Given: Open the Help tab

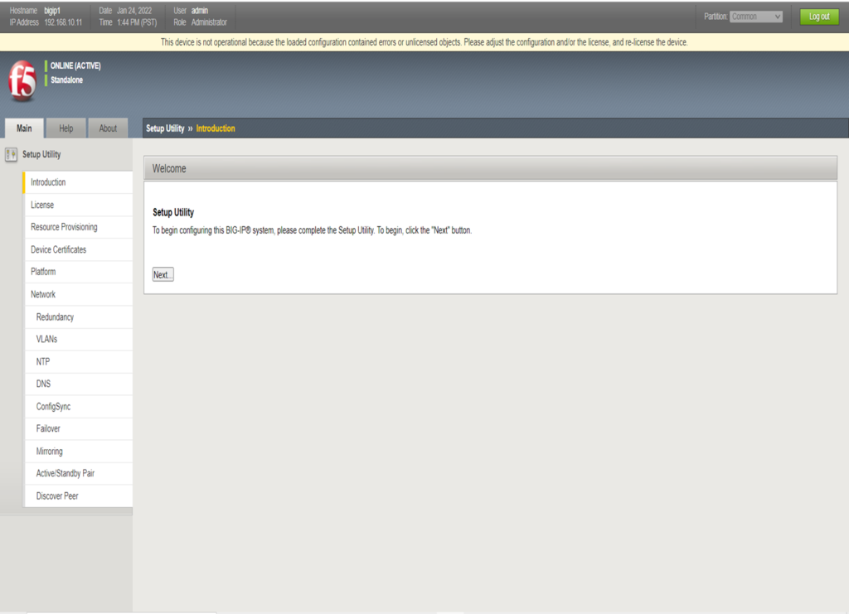Looking at the screenshot, I should point(66,128).
